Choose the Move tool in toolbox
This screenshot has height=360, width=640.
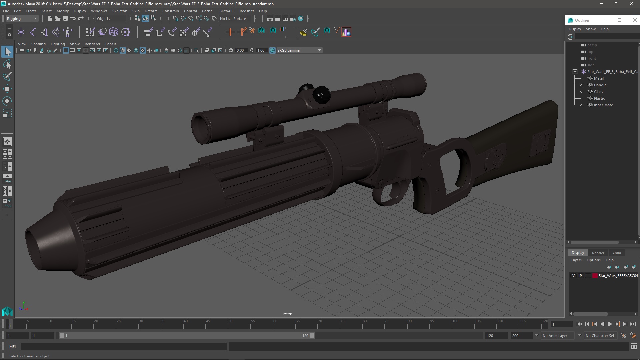pyautogui.click(x=7, y=89)
